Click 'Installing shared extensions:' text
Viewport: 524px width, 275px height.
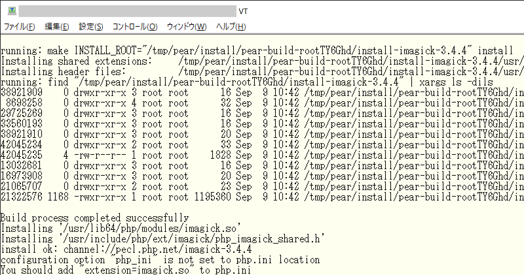[x=76, y=61]
